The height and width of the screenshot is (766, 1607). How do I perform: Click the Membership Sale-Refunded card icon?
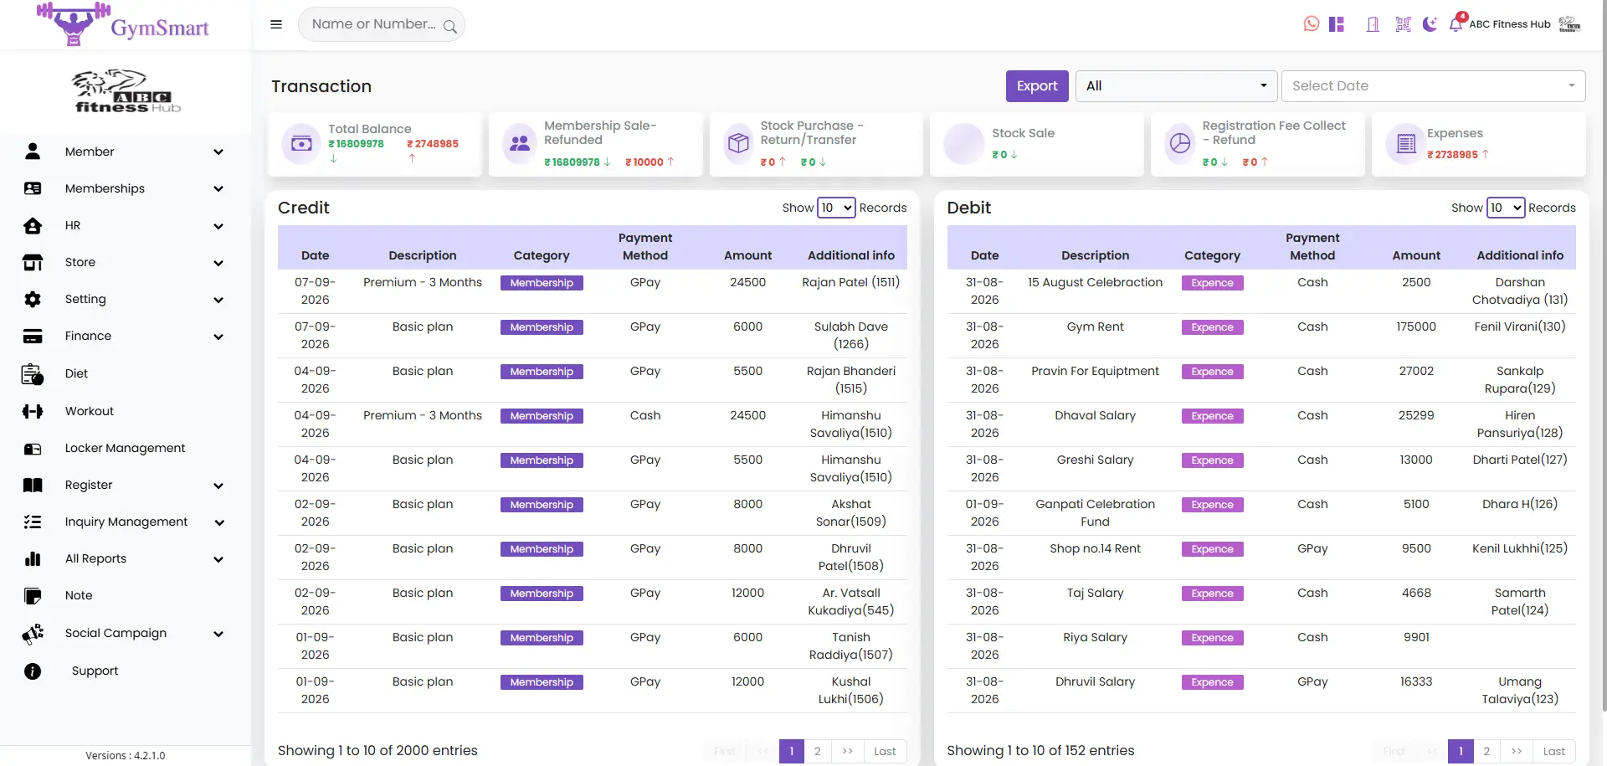pyautogui.click(x=520, y=144)
